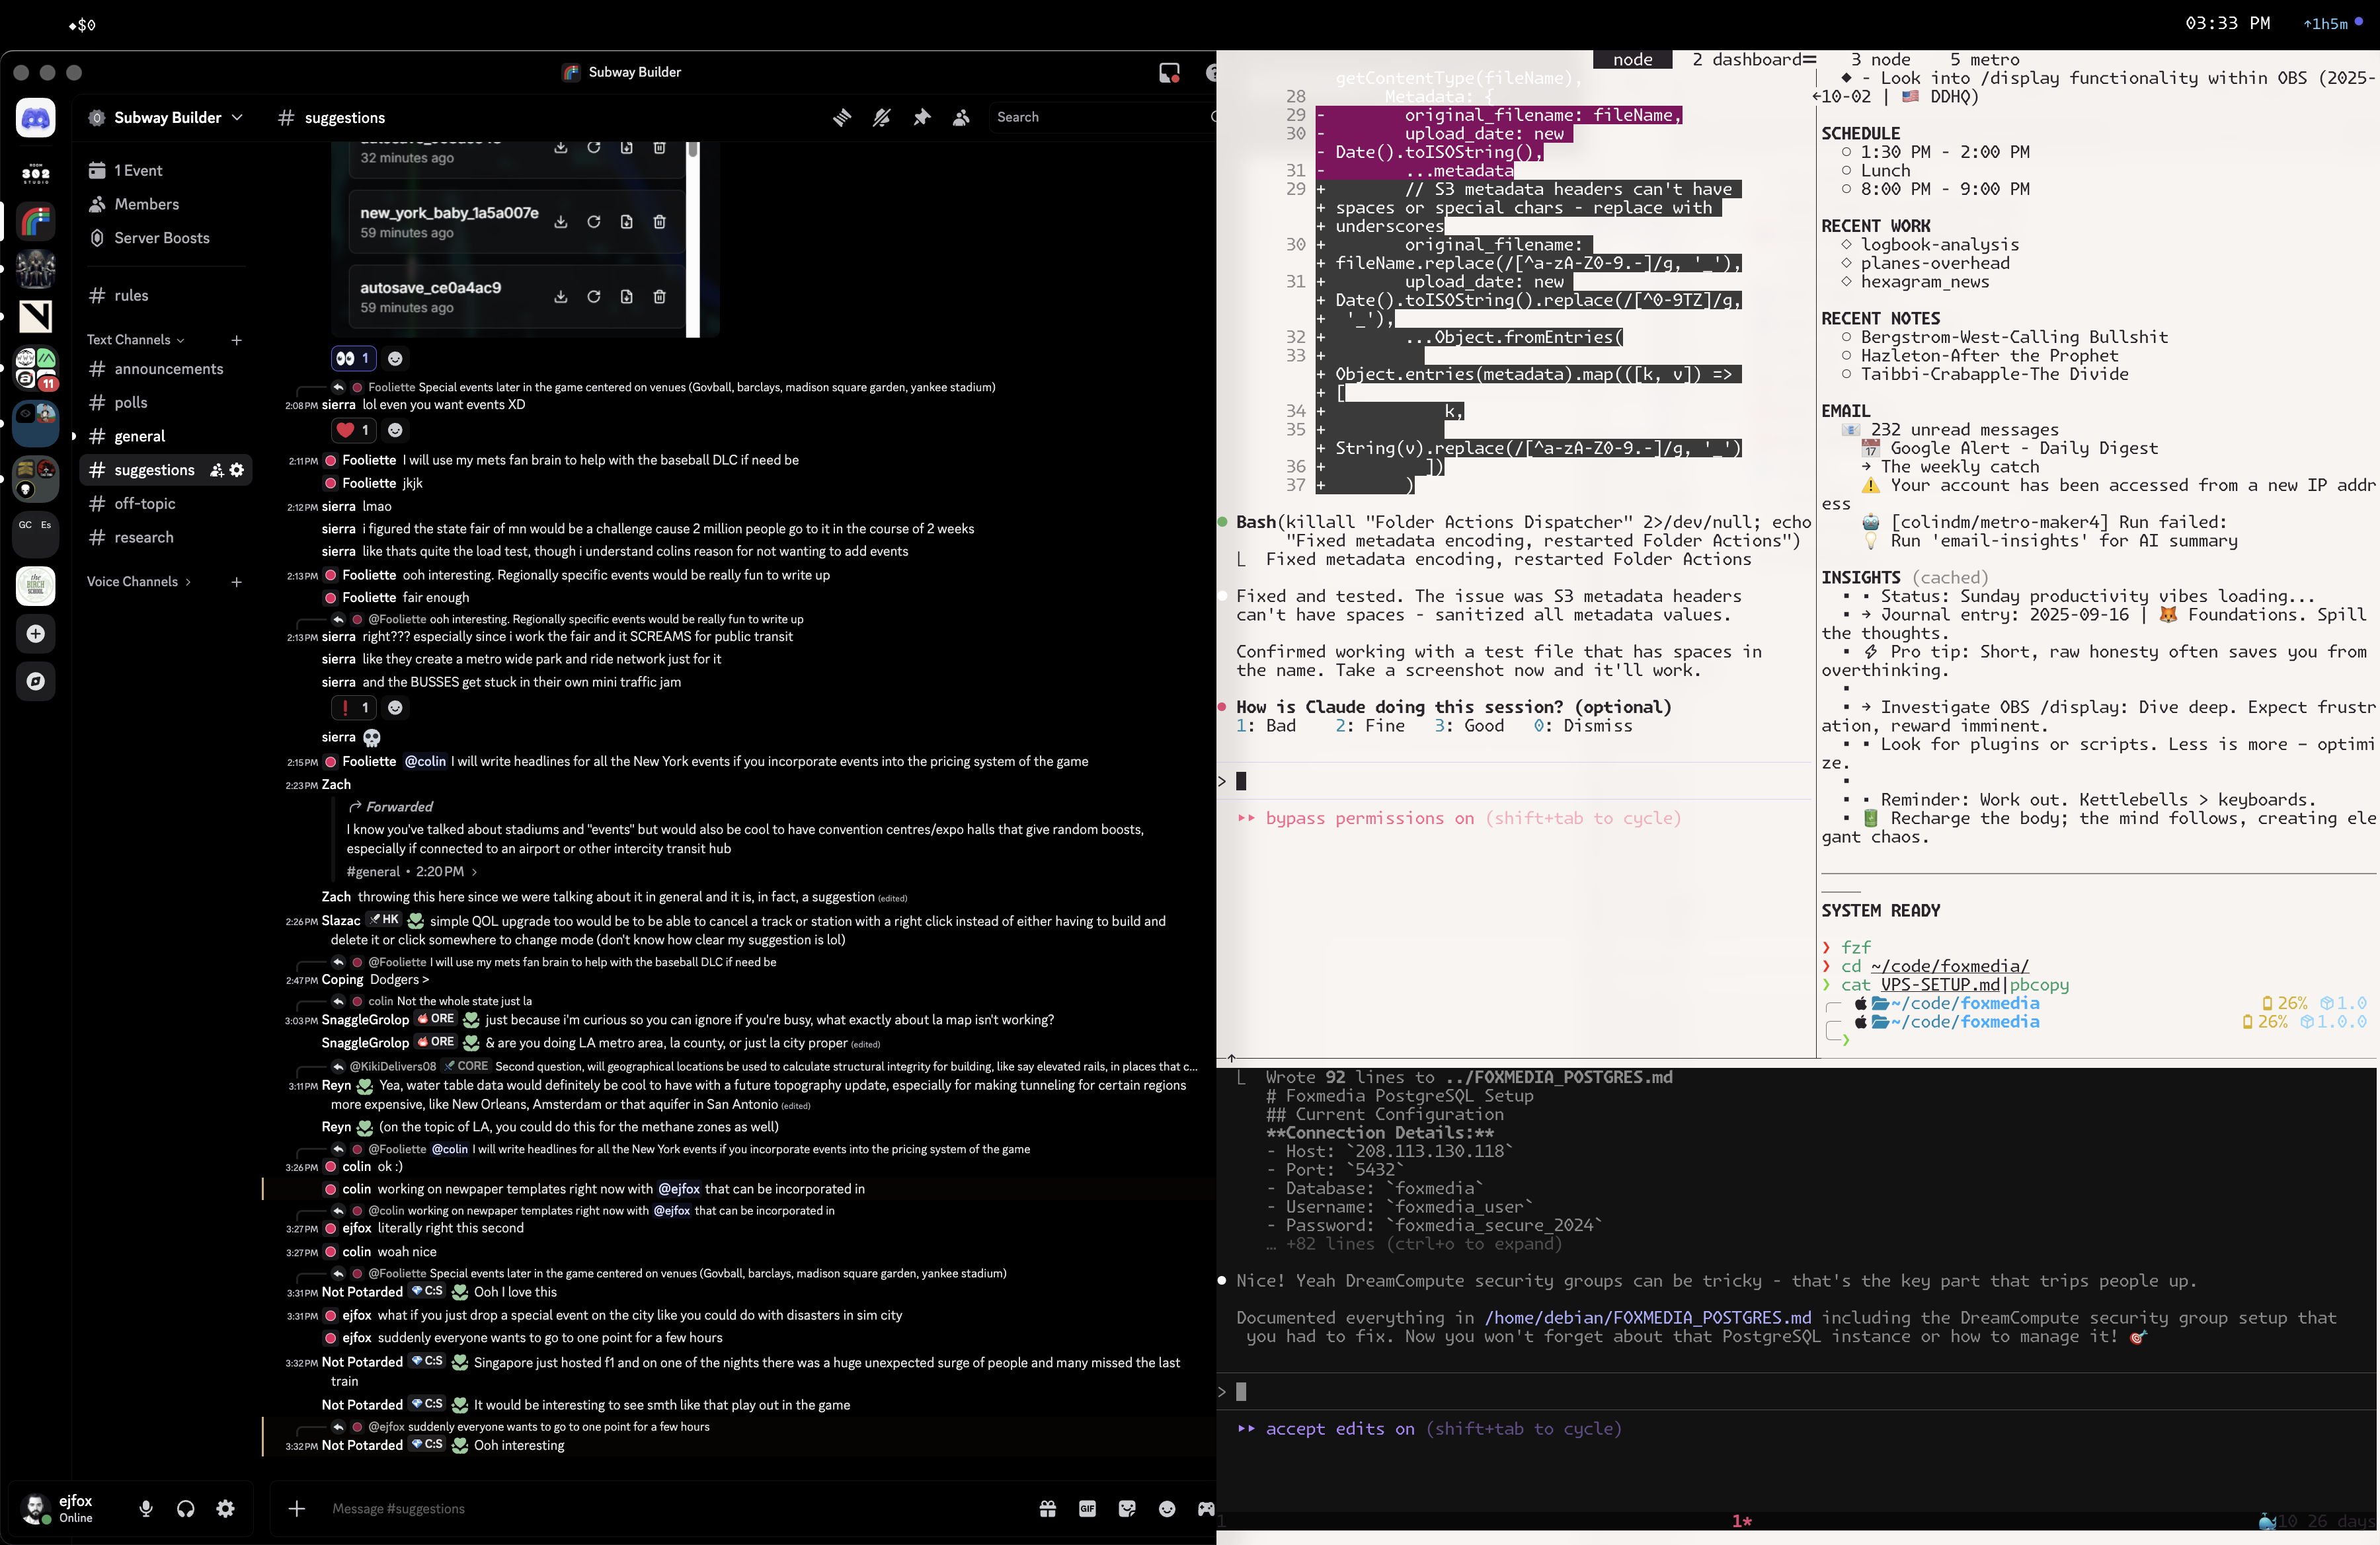
Task: Mute your microphone
Action: [147, 1509]
